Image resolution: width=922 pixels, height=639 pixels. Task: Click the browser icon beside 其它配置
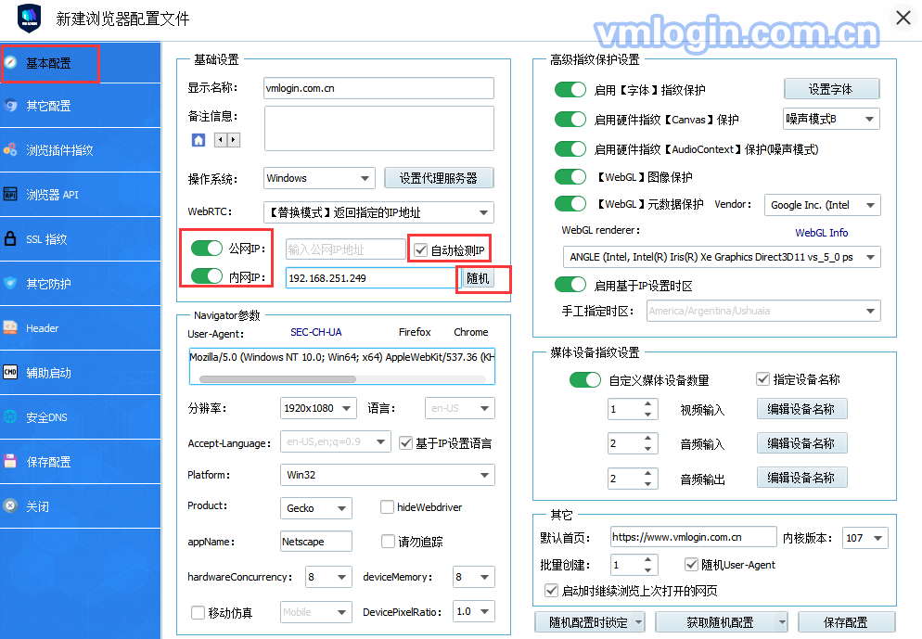click(x=10, y=105)
